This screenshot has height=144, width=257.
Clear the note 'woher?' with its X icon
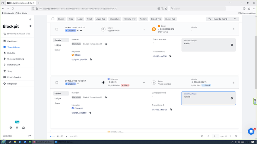[232, 45]
